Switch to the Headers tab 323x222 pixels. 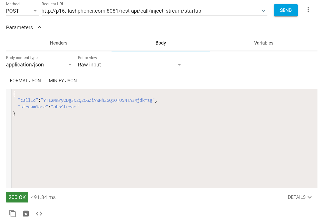point(58,43)
